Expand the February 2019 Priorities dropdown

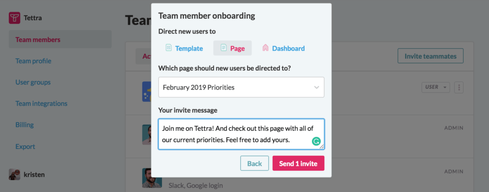tap(241, 87)
